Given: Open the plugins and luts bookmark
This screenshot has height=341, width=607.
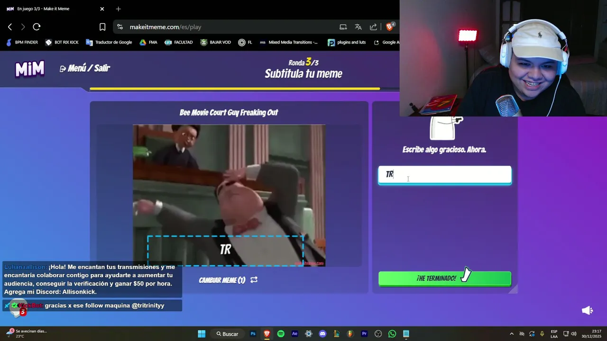Looking at the screenshot, I should coord(347,42).
